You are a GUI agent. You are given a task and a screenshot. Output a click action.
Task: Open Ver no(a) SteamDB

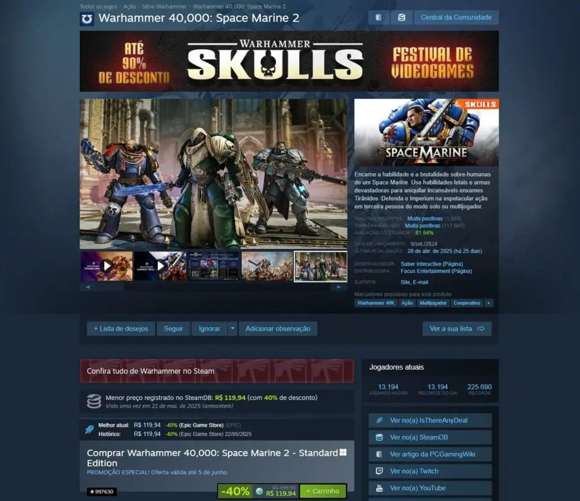(x=430, y=438)
